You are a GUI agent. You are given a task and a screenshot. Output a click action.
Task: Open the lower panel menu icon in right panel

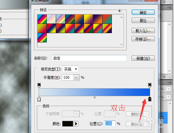[170, 82]
